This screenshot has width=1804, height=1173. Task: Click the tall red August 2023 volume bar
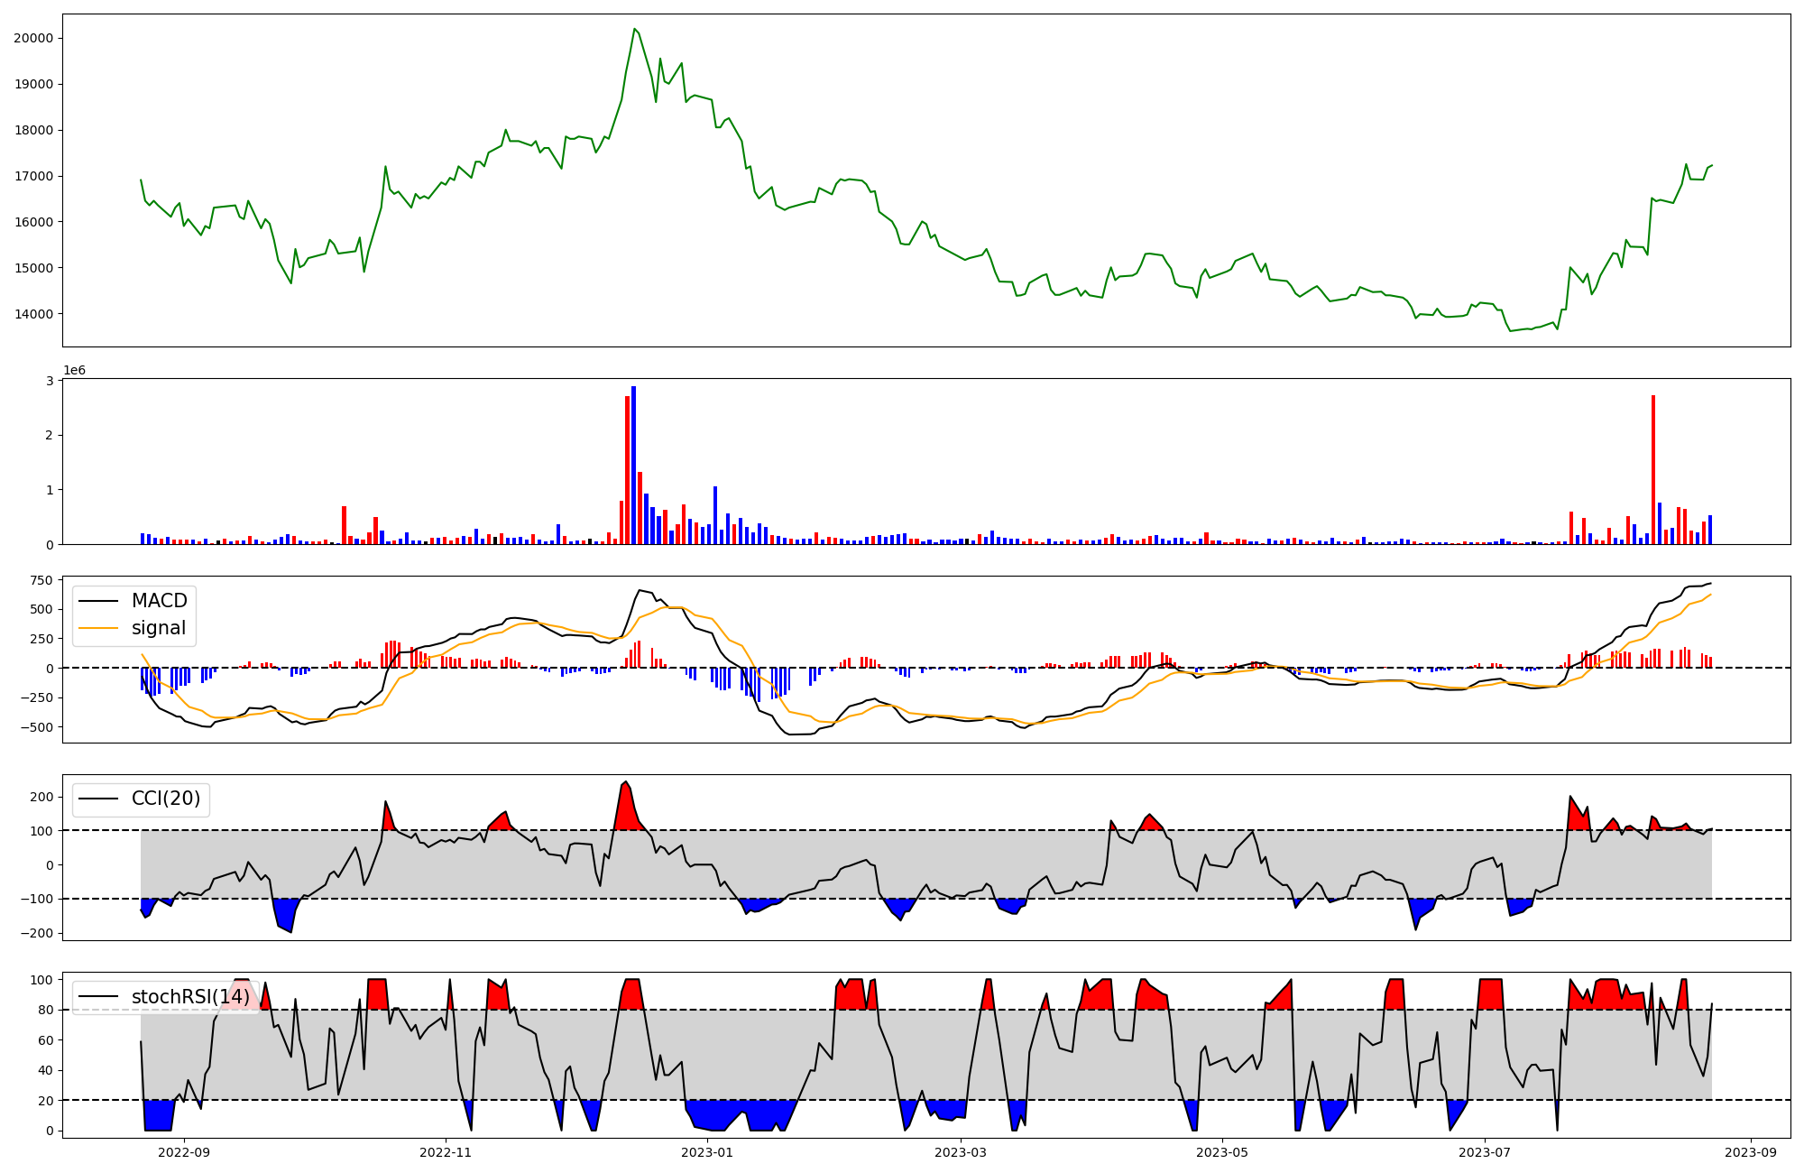pyautogui.click(x=1653, y=469)
